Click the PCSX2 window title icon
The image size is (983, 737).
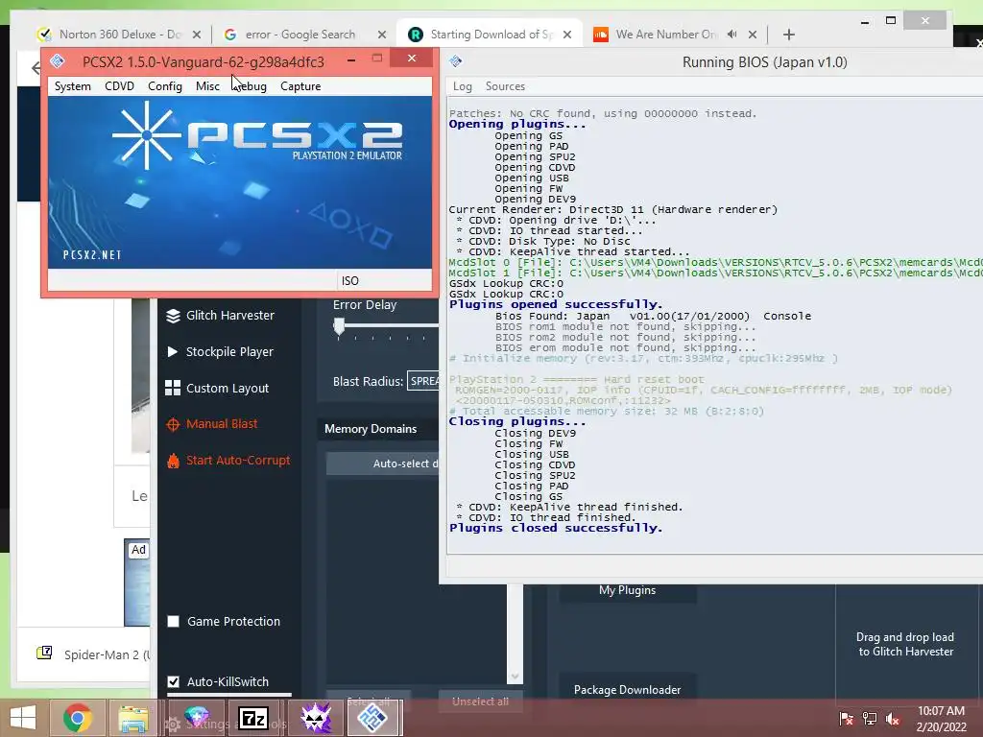57,61
